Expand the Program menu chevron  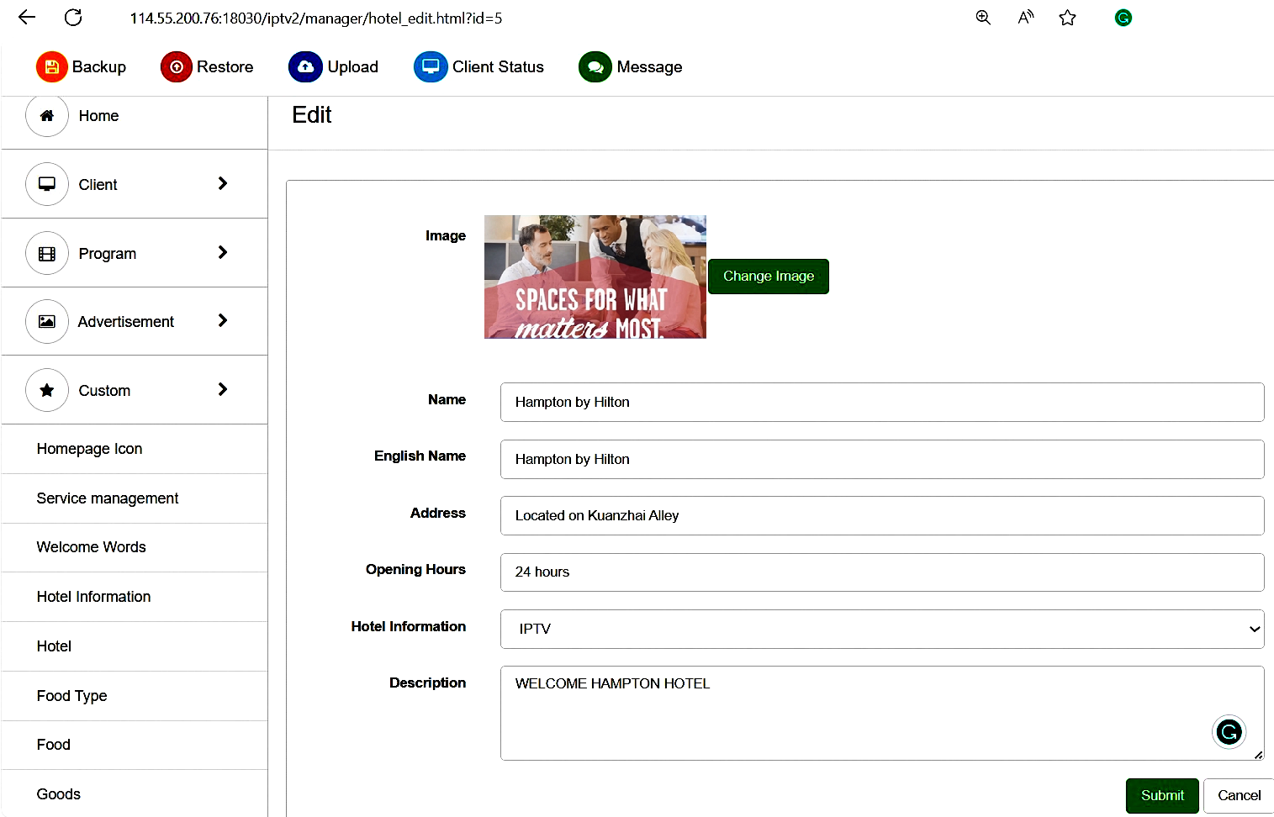coord(223,252)
